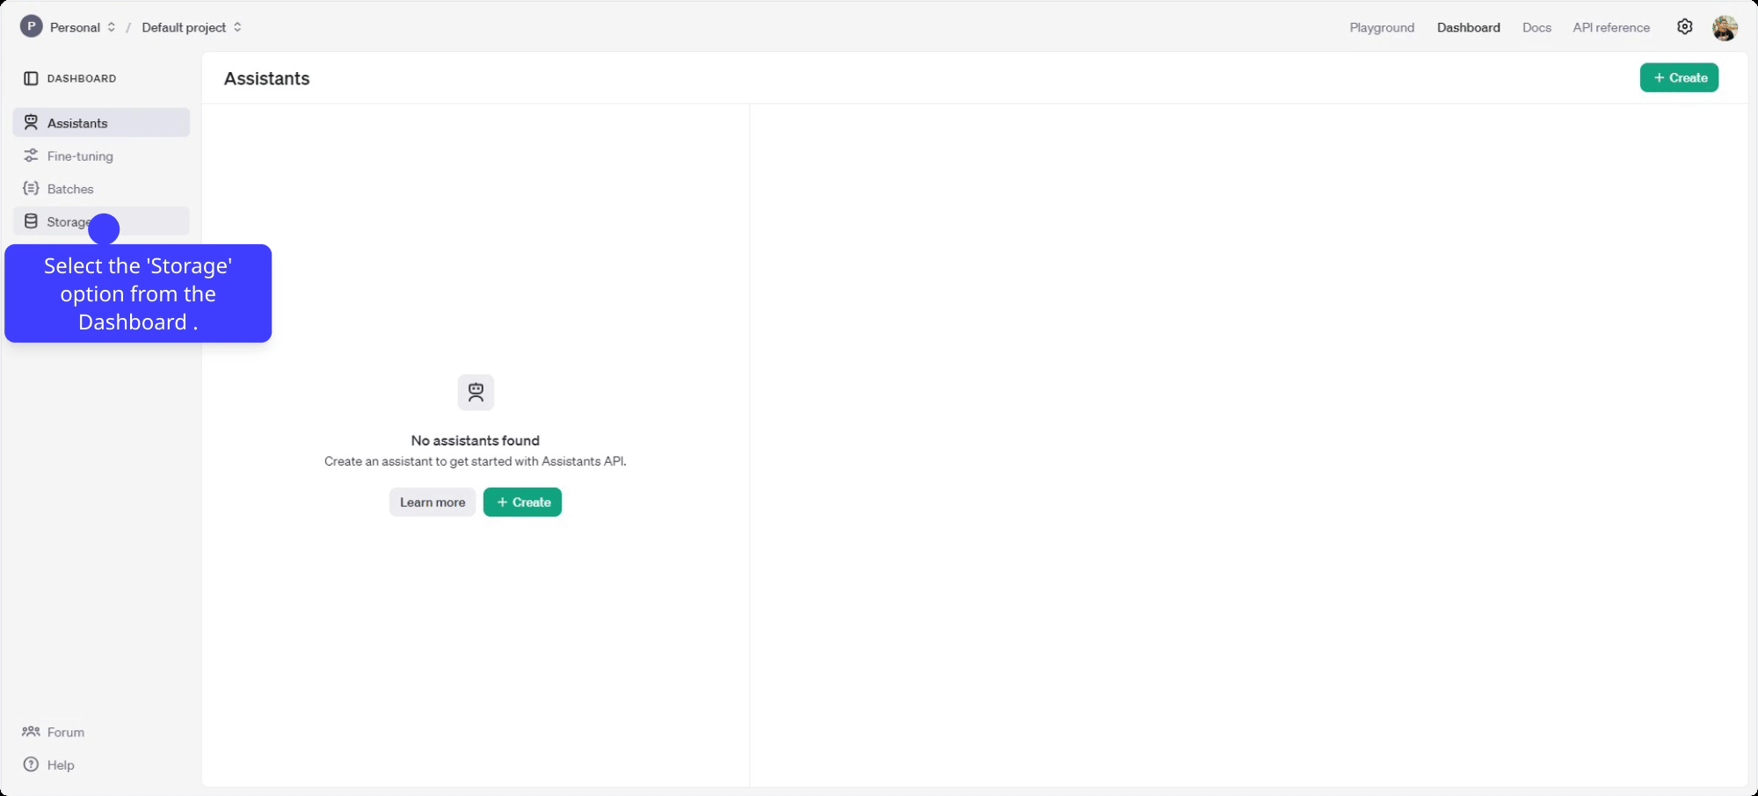Click Learn more about Assistants API
Screen dimensions: 1758x796
coord(432,502)
